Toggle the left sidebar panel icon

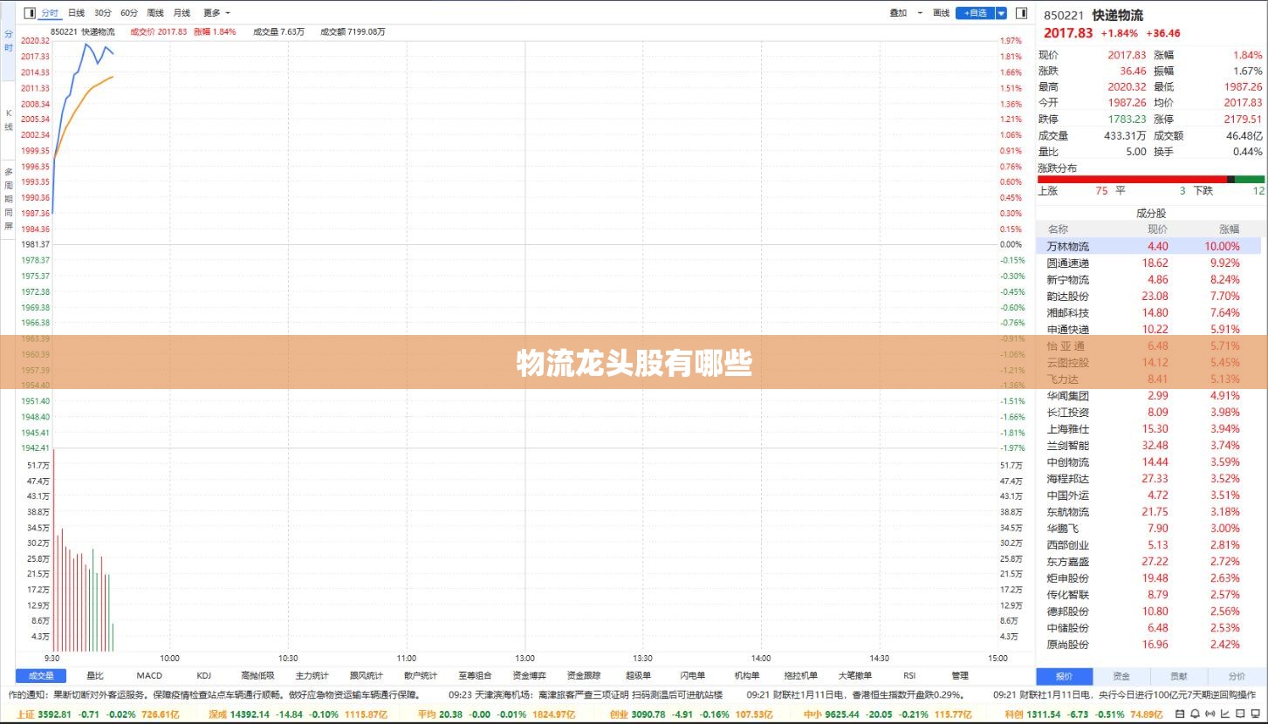click(x=30, y=13)
